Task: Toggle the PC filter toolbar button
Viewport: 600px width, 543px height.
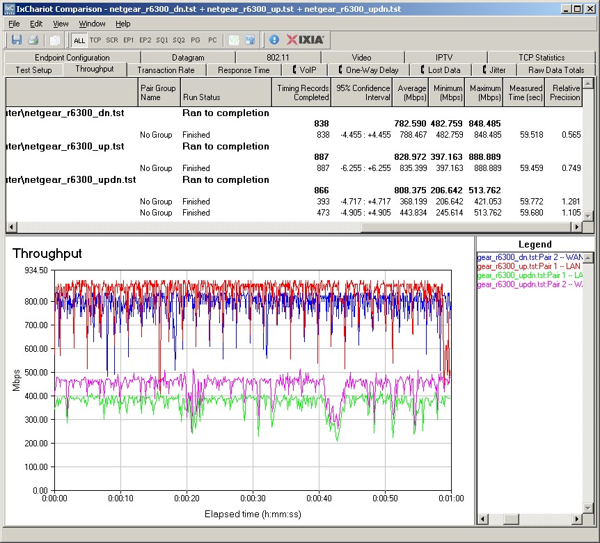Action: coord(212,40)
